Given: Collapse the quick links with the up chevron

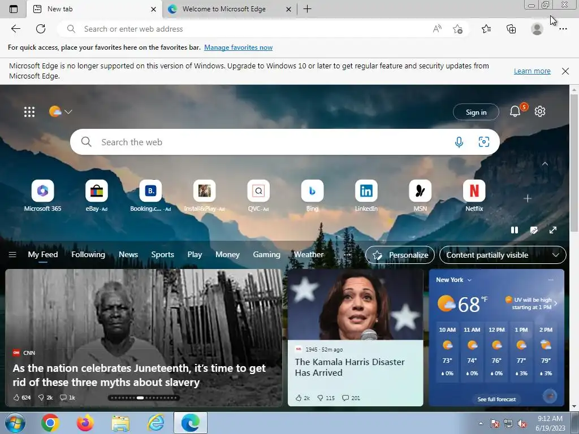Looking at the screenshot, I should click(545, 163).
